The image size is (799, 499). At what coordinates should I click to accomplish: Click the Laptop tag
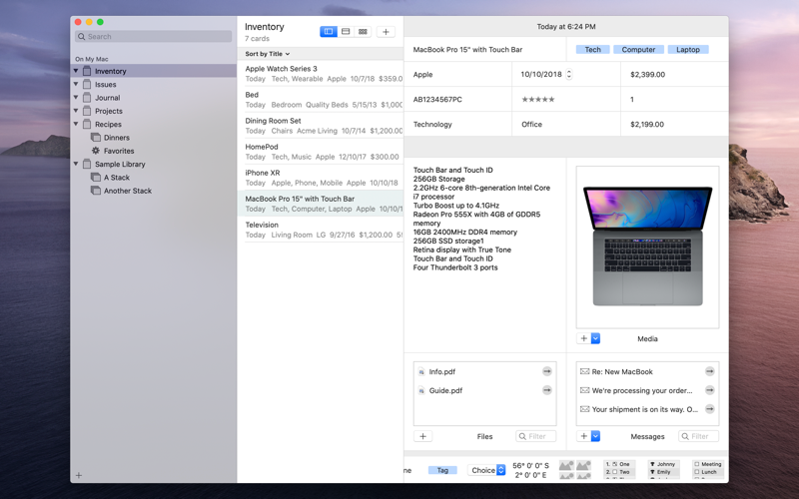pos(688,49)
